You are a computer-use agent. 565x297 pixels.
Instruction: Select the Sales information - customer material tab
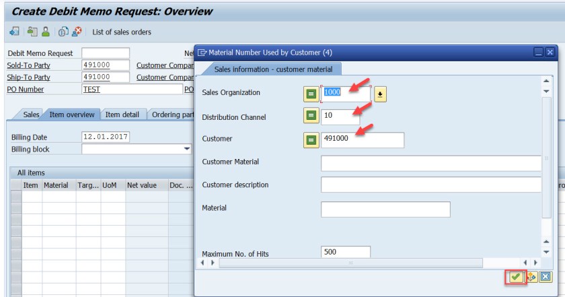tap(273, 69)
